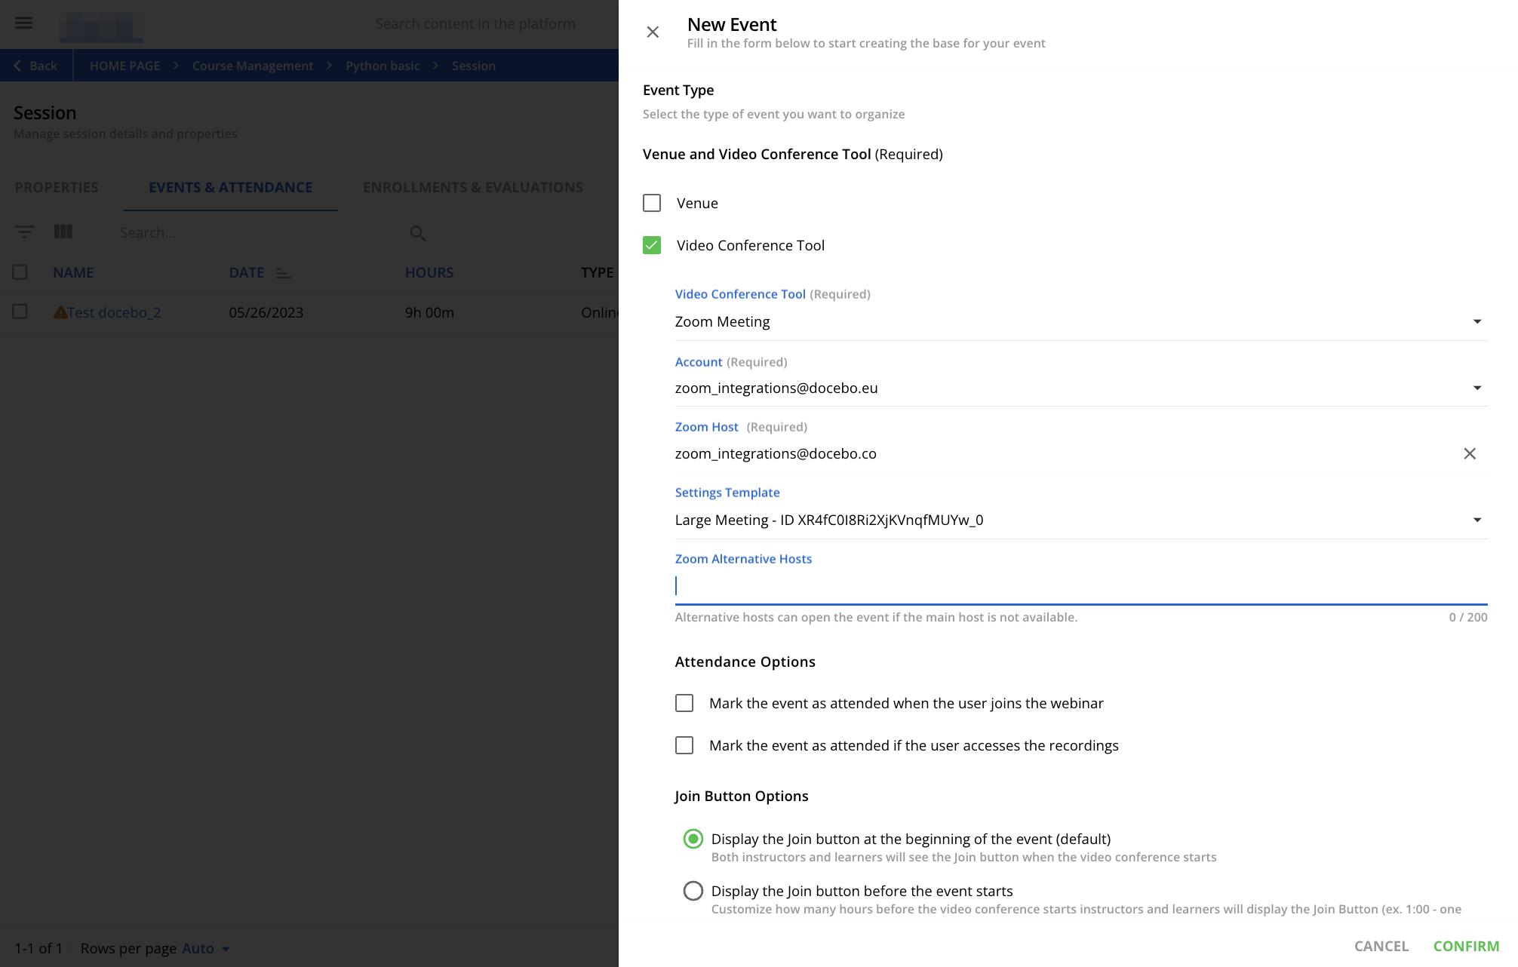Uncheck the Video Conference Tool checkbox

pos(652,245)
